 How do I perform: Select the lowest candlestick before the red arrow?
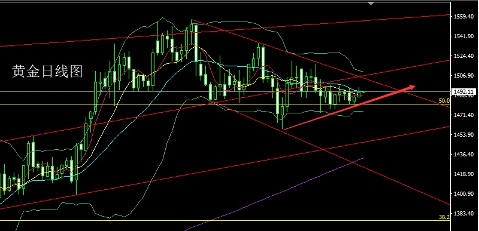[x=282, y=118]
